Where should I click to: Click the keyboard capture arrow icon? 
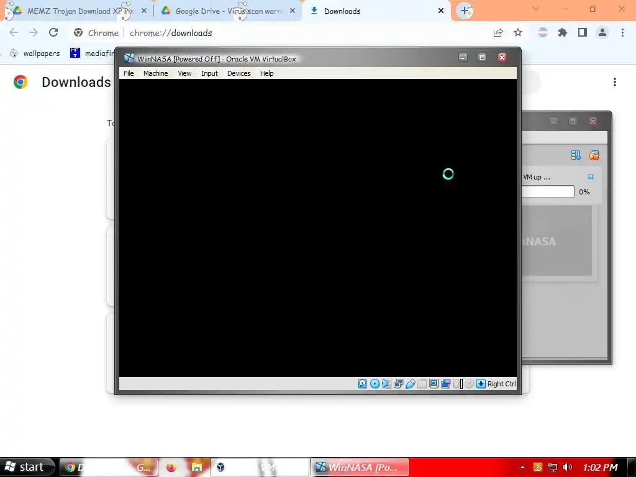481,384
